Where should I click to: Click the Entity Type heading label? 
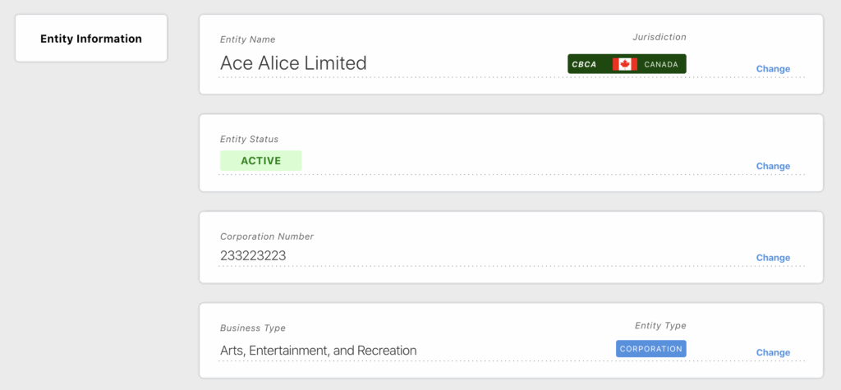point(659,326)
